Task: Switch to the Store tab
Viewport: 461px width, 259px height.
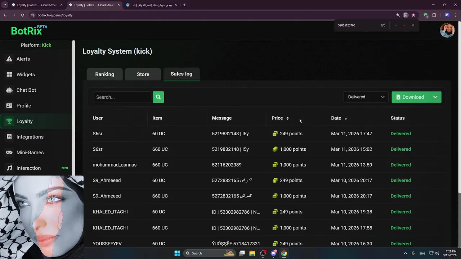Action: [x=143, y=74]
